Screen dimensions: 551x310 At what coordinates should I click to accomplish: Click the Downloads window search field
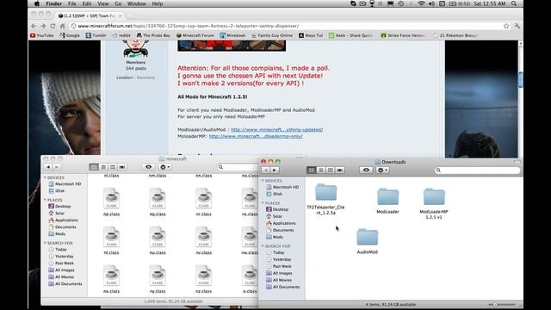(478, 170)
